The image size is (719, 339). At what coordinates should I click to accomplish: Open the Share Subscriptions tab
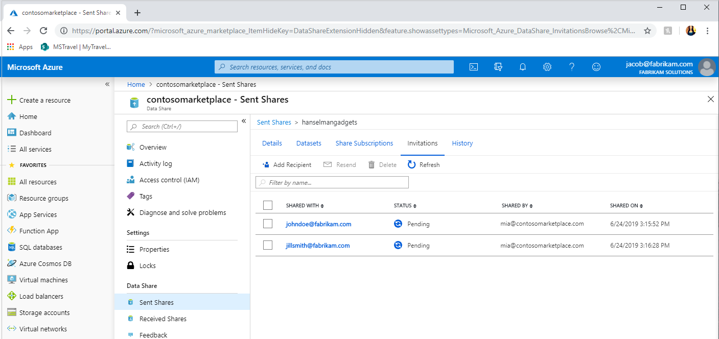364,143
